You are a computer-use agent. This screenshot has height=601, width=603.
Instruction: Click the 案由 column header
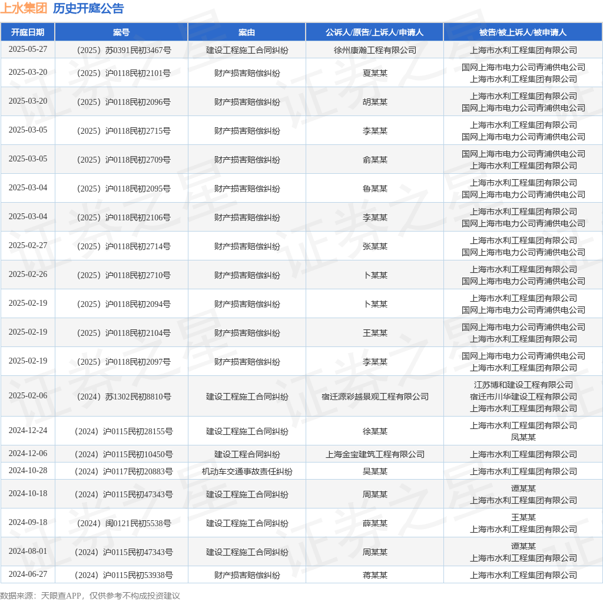click(247, 32)
